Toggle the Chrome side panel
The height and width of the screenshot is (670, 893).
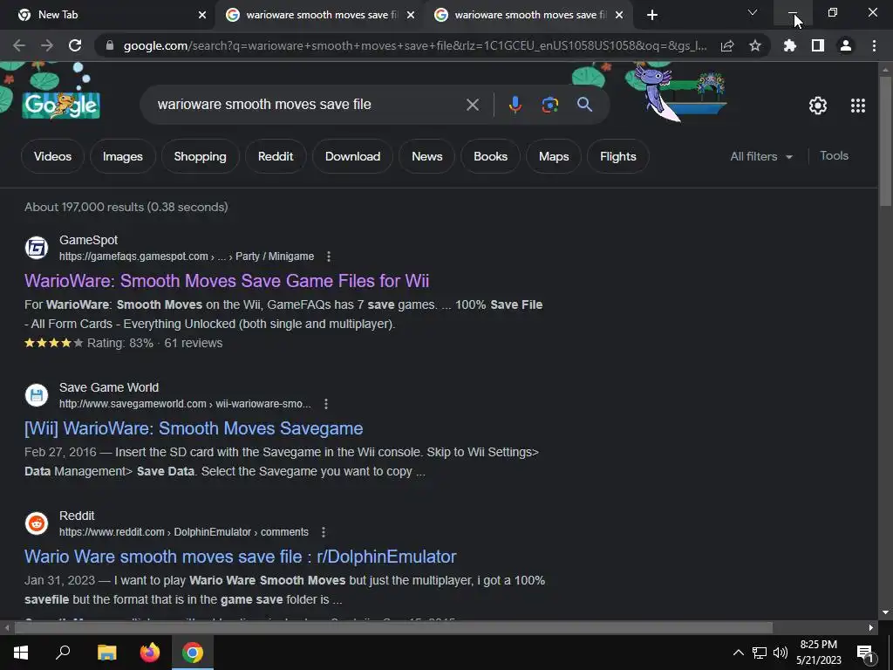[818, 45]
